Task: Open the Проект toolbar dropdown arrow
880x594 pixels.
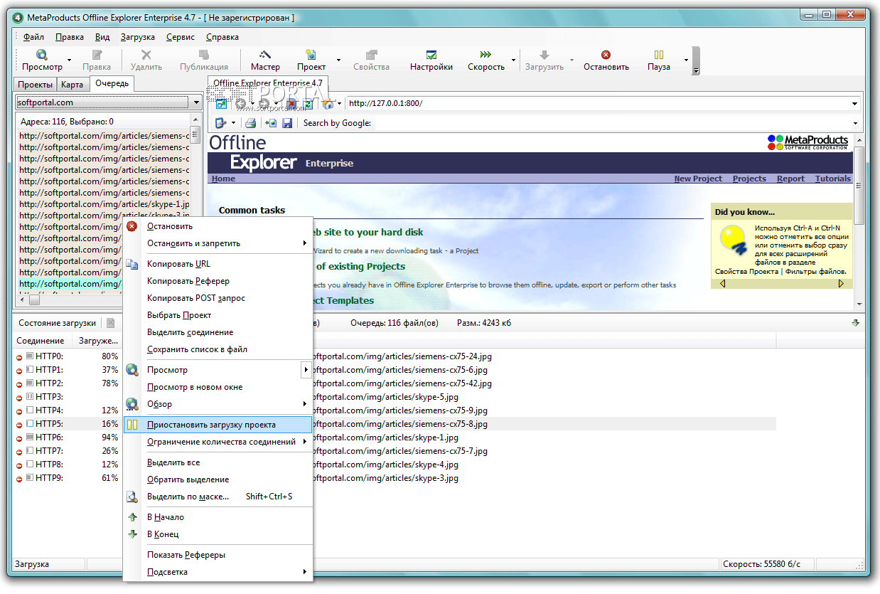Action: click(338, 60)
